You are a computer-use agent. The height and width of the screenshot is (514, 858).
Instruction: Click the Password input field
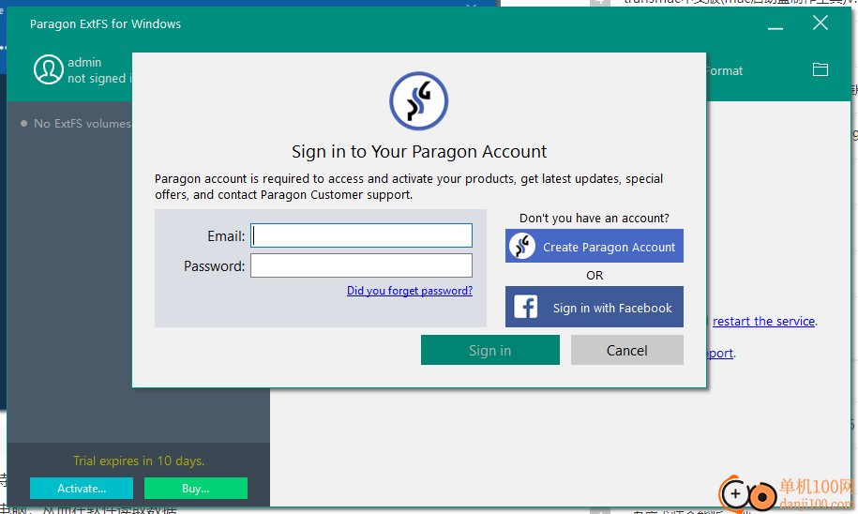pos(361,265)
